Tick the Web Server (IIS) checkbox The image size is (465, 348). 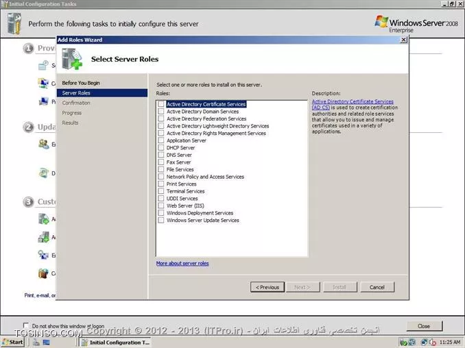click(x=160, y=206)
